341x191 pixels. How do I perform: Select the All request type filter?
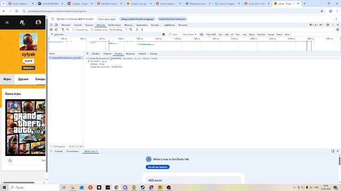201,34
